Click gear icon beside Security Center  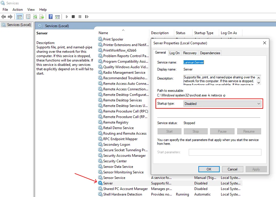tap(100, 161)
